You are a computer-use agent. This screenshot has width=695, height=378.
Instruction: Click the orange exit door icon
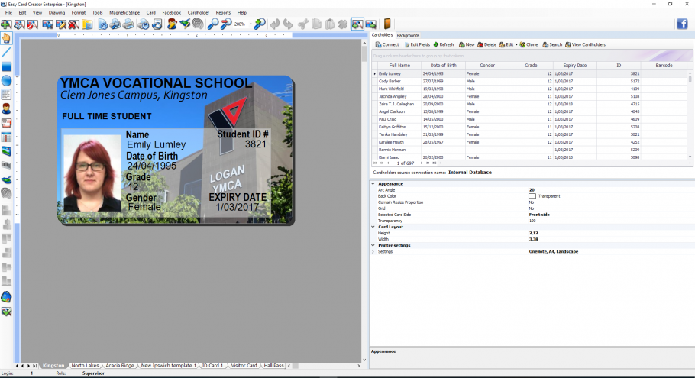click(387, 24)
